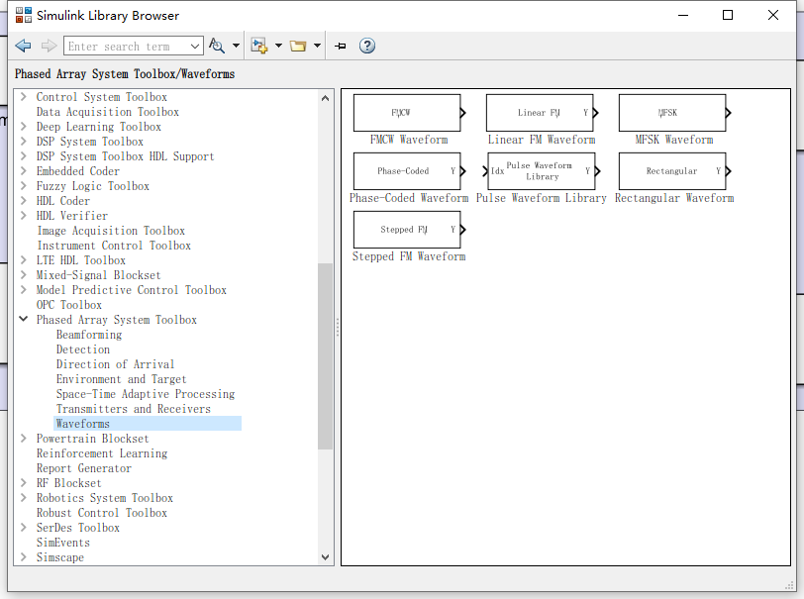
Task: Open the Direction of Arrival sublibrary
Action: [x=116, y=364]
